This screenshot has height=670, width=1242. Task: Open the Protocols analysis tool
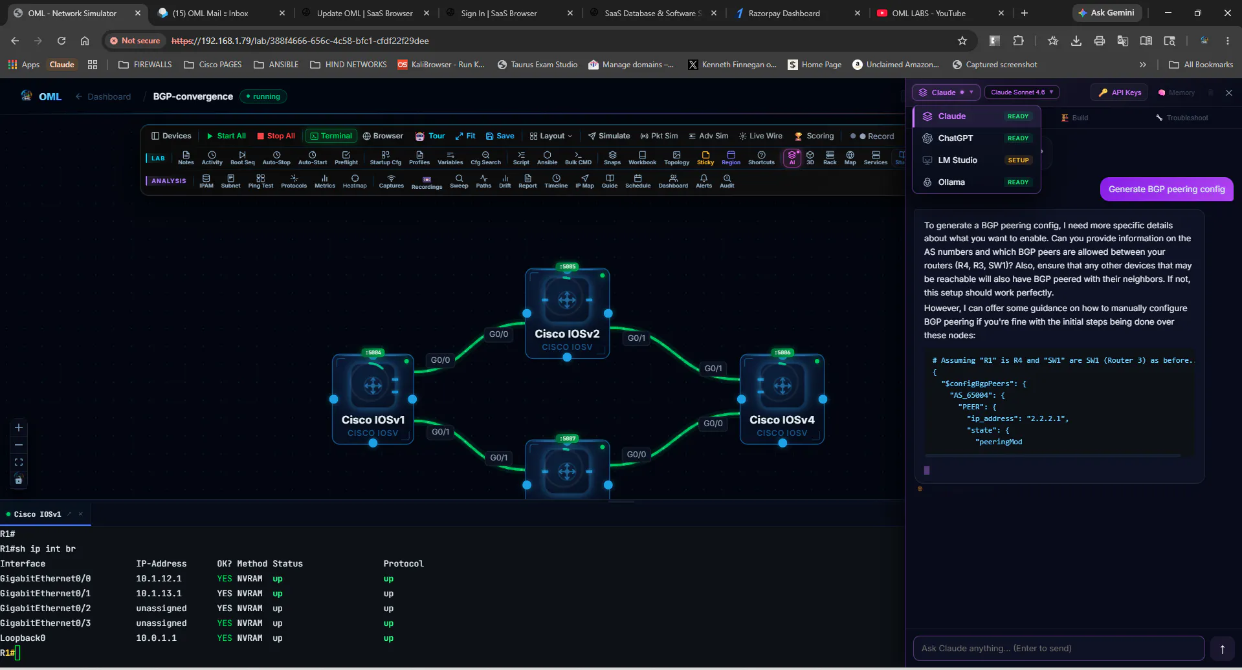click(294, 181)
